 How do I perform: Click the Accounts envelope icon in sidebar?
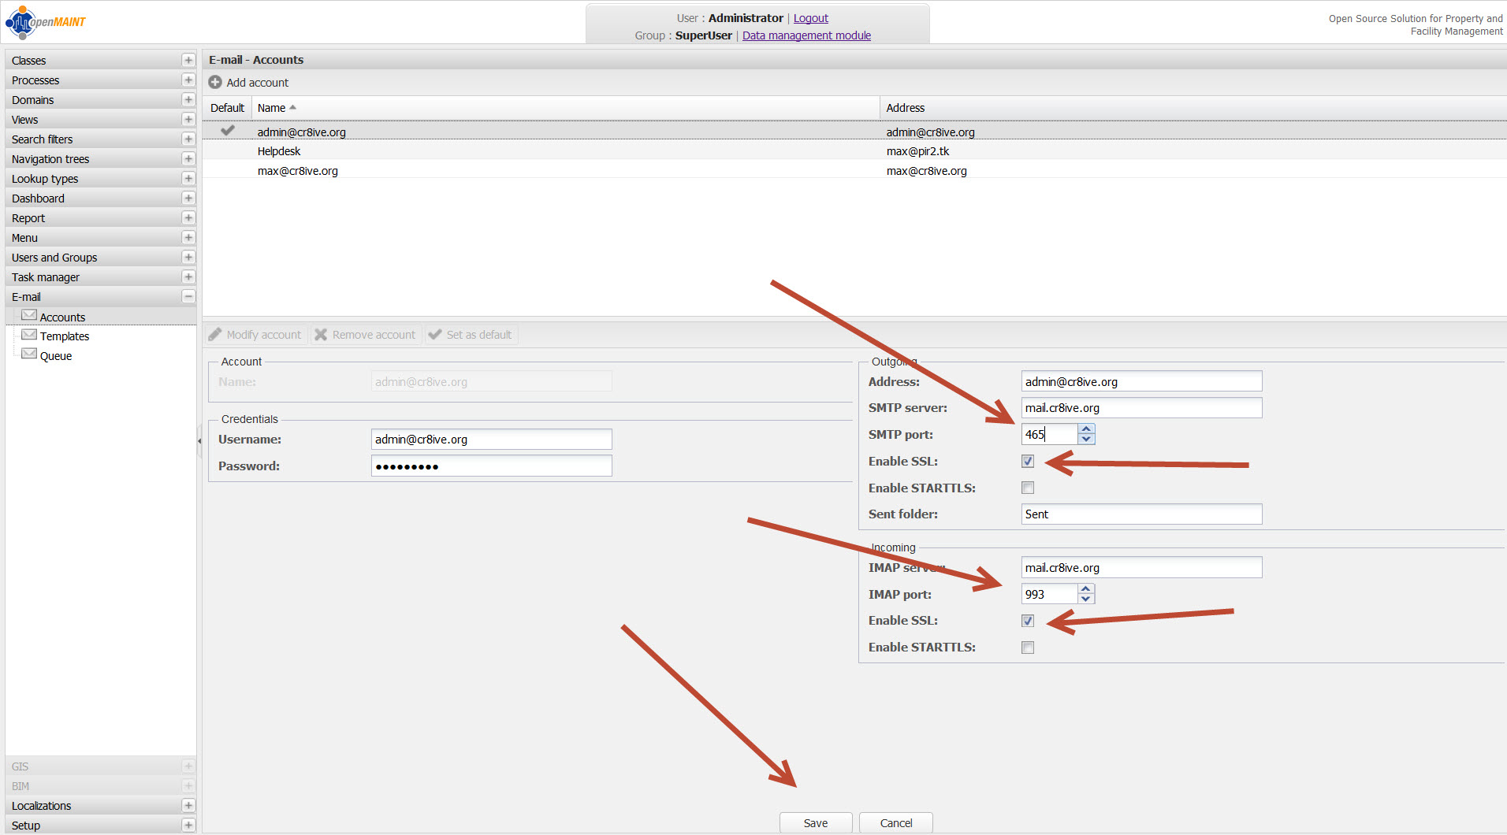29,316
